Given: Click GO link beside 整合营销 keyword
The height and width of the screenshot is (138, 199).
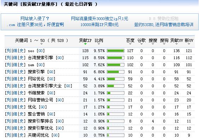Looking at the screenshot, I should 51,114.
